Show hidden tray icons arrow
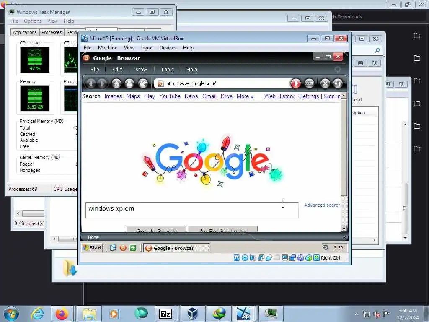The width and height of the screenshot is (429, 322). tap(356, 314)
